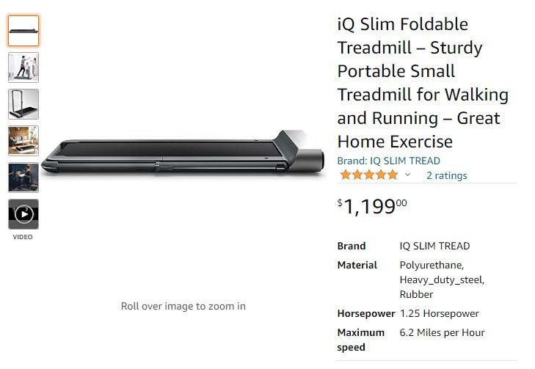The width and height of the screenshot is (535, 369).
Task: Click the IQ SLIM TREAD brand value in specs
Action: 434,246
